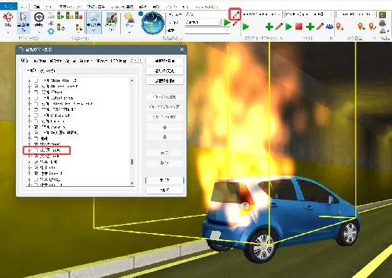Screen dimensions: 392x278
Task: Expand the tree node in red-highlighted row
Action: (30, 150)
